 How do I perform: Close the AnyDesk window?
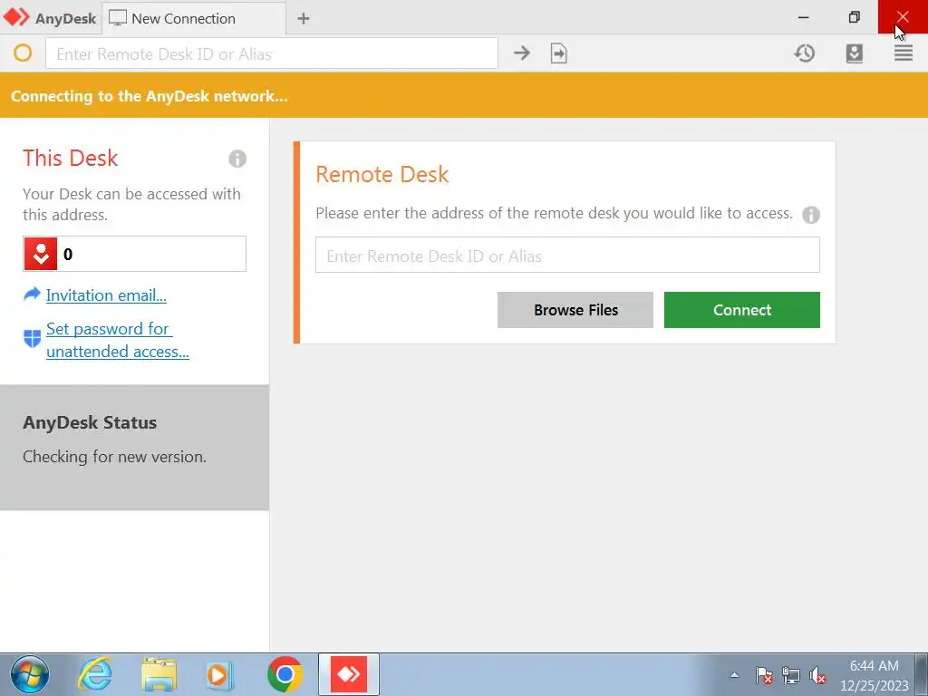click(x=903, y=17)
